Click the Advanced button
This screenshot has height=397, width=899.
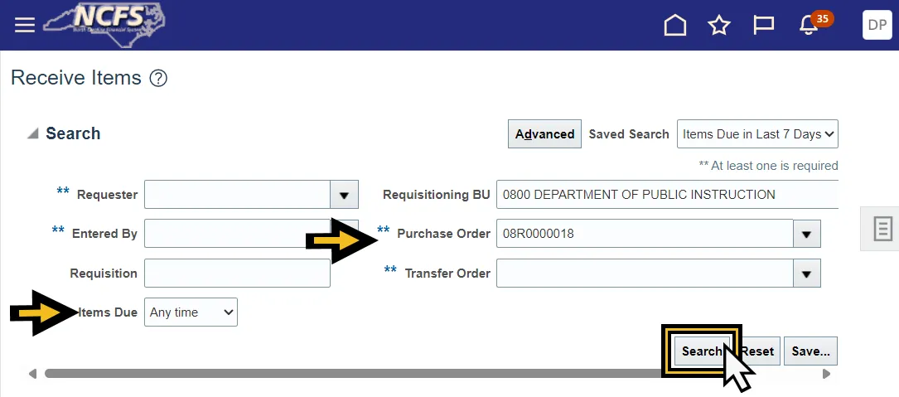click(544, 134)
